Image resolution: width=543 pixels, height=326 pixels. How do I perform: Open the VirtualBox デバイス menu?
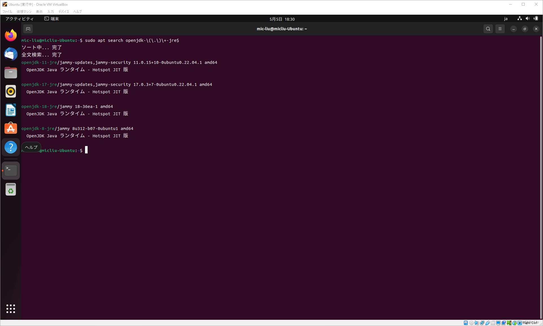click(64, 12)
